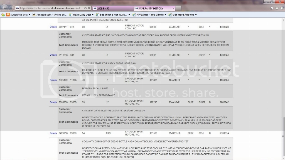The width and height of the screenshot is (285, 160).
Task: Expand Get more Add-ons dropdown
Action: pos(196,15)
